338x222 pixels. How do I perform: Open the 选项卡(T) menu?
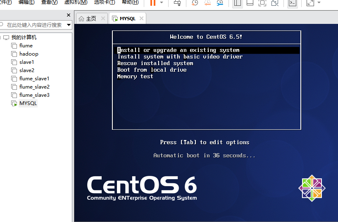pos(105,2)
